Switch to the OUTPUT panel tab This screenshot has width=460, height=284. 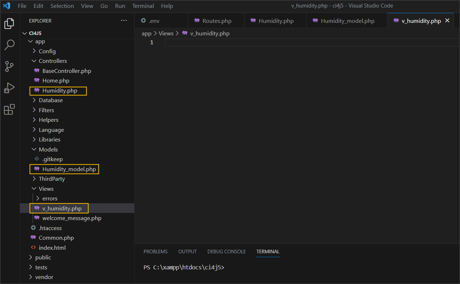click(188, 251)
